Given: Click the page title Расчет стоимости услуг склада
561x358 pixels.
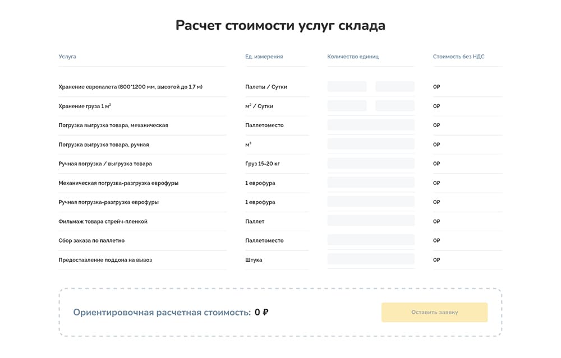Looking at the screenshot, I should 280,26.
